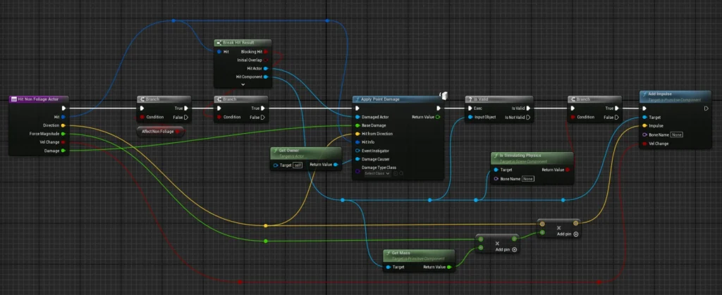722x295 pixels.
Task: Click Apply Point Damage's Return Value pin
Action: pos(438,117)
